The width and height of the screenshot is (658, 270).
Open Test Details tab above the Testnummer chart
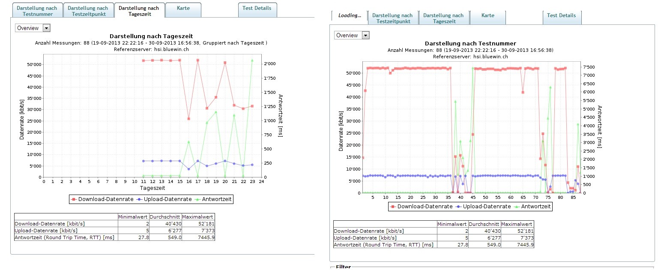(x=562, y=15)
